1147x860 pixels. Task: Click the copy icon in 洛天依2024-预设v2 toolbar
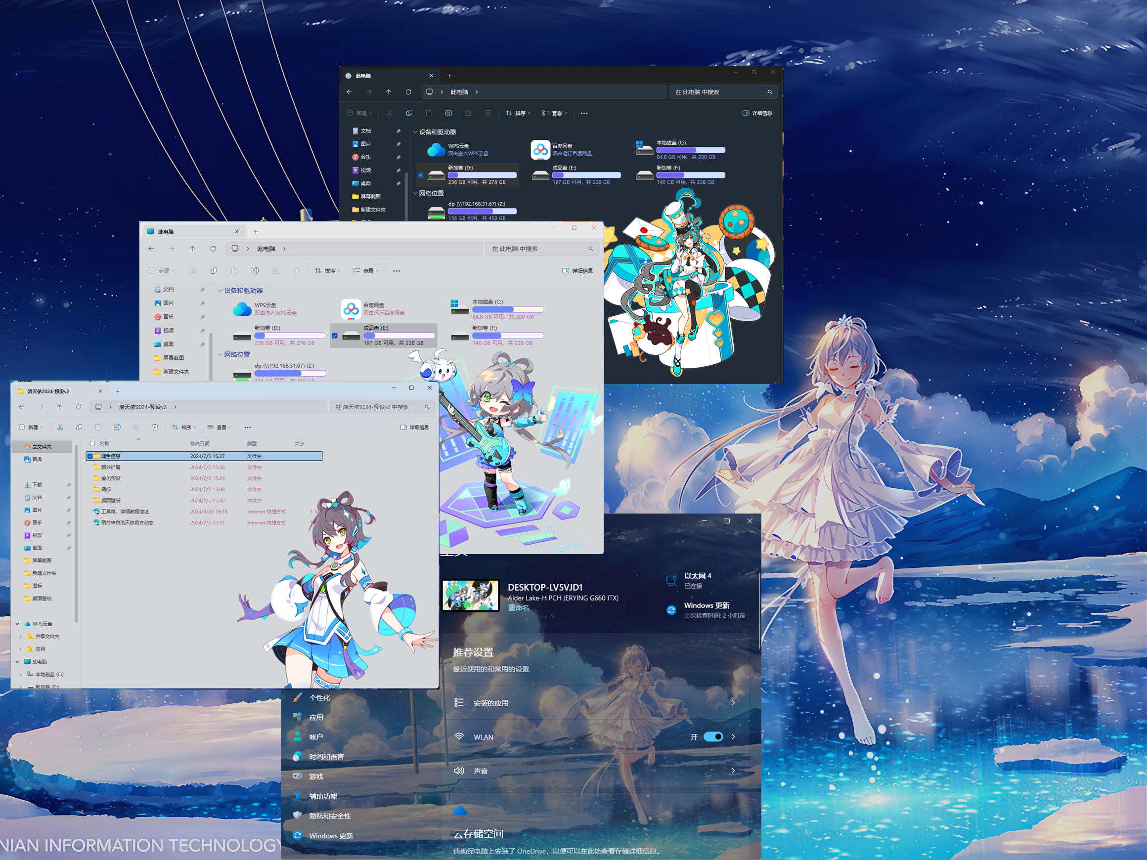pyautogui.click(x=79, y=427)
